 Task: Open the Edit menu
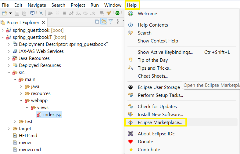coord(18,5)
